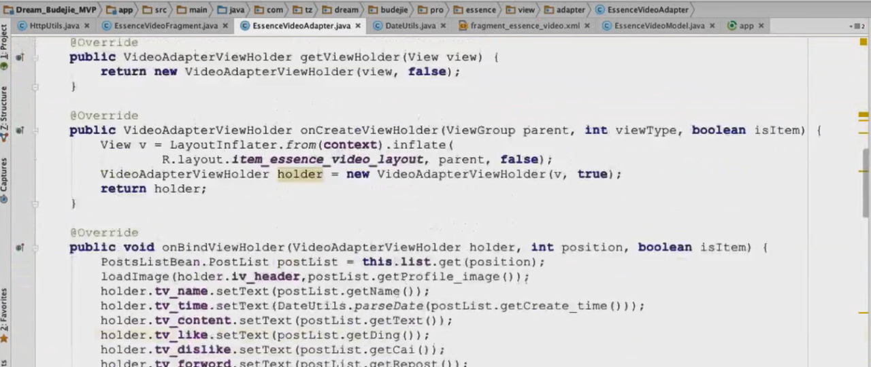Click the essence breadcrumb package
Screen dimensions: 871x367
[474, 10]
